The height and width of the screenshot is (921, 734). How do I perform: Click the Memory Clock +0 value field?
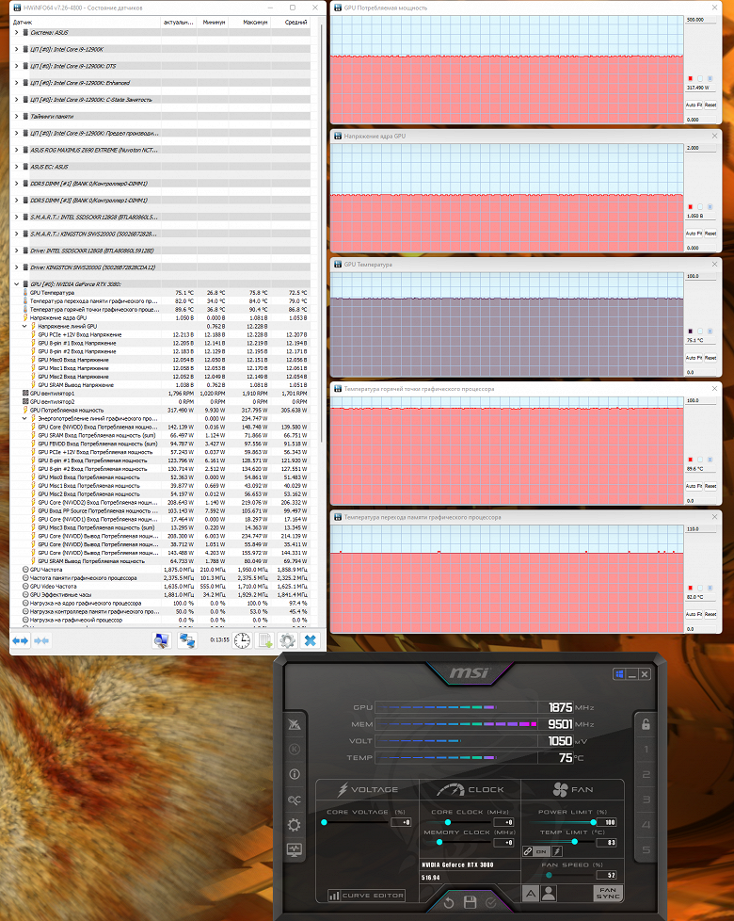point(503,843)
